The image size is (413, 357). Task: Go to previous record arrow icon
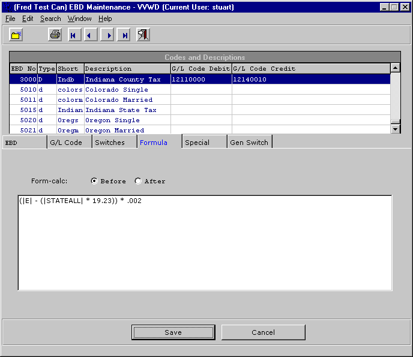tap(91, 35)
